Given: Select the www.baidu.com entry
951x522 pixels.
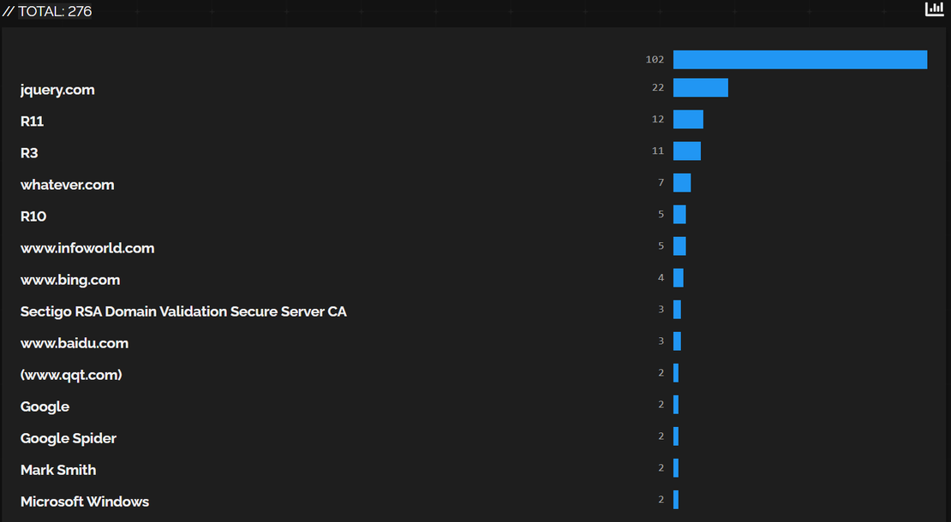Looking at the screenshot, I should [75, 342].
